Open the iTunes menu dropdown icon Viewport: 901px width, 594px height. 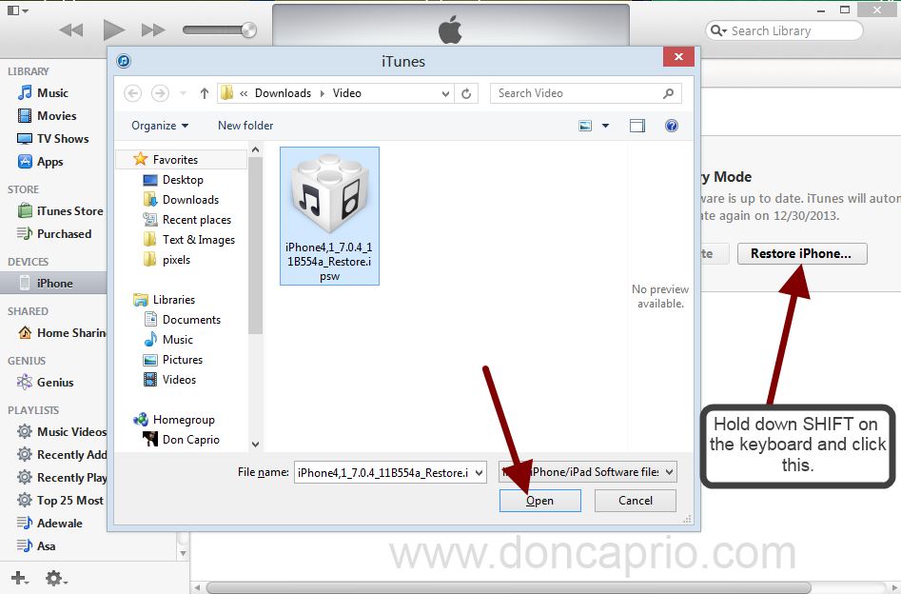click(x=17, y=10)
